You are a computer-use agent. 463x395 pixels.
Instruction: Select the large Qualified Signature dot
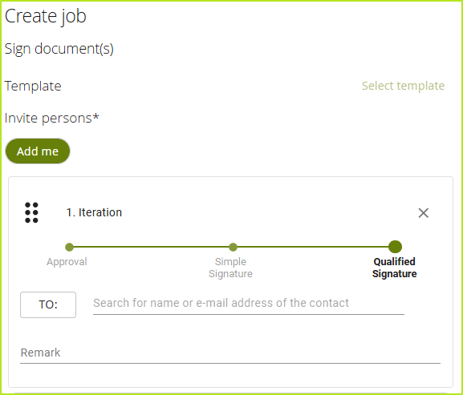(395, 247)
